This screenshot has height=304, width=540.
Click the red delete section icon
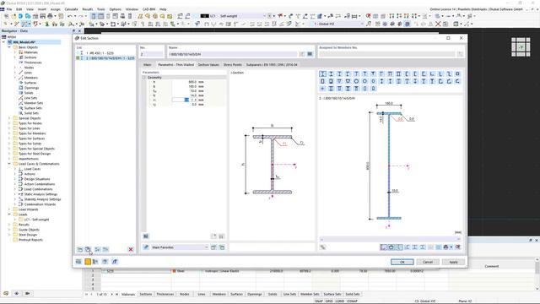[131, 249]
